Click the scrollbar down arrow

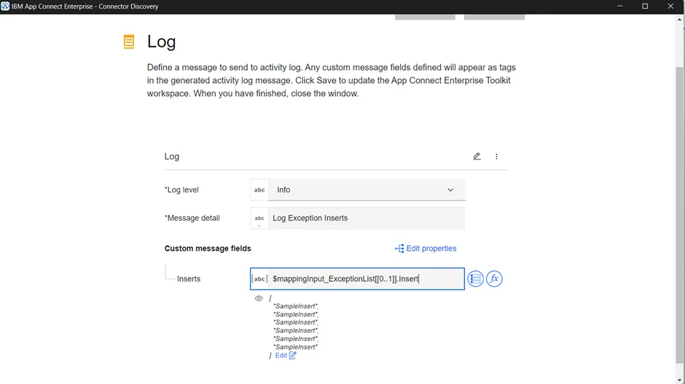click(679, 380)
